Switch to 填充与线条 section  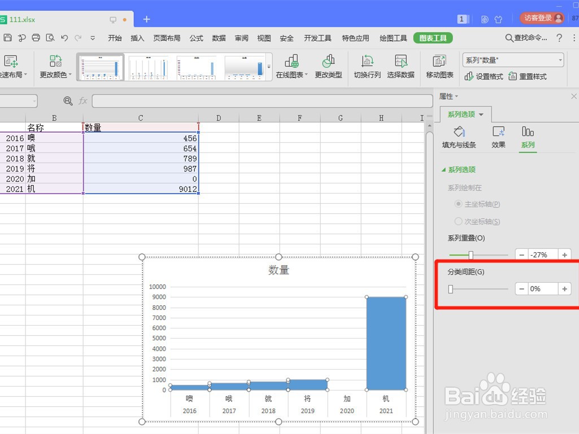tap(459, 137)
